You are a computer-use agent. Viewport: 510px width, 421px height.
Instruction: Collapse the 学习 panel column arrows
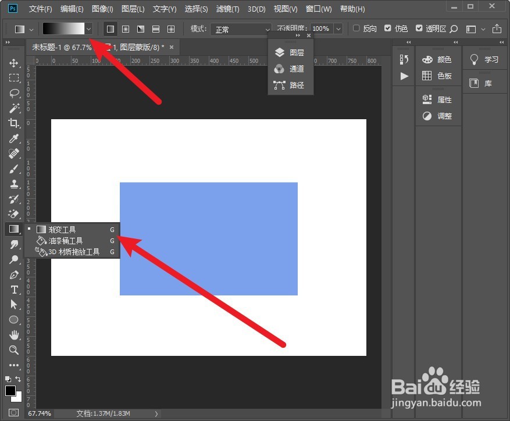tap(501, 42)
